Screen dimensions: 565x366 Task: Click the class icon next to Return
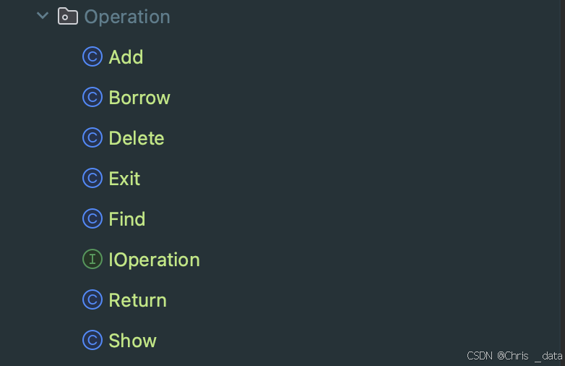tap(92, 299)
